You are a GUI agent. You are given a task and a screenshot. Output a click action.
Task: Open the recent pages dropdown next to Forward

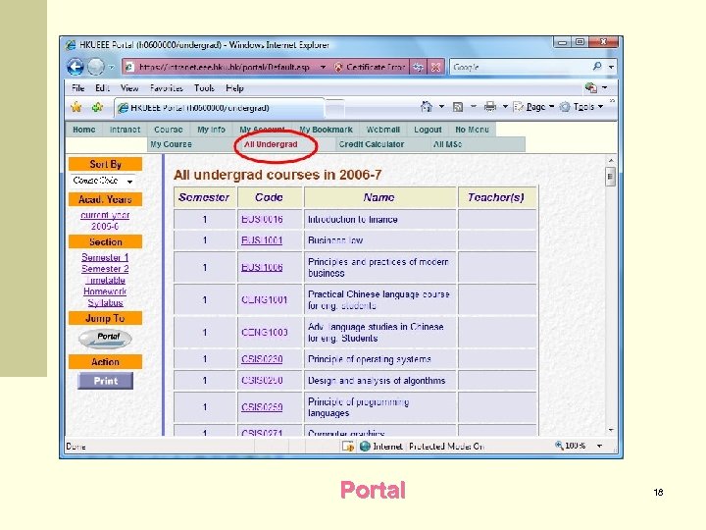point(111,67)
